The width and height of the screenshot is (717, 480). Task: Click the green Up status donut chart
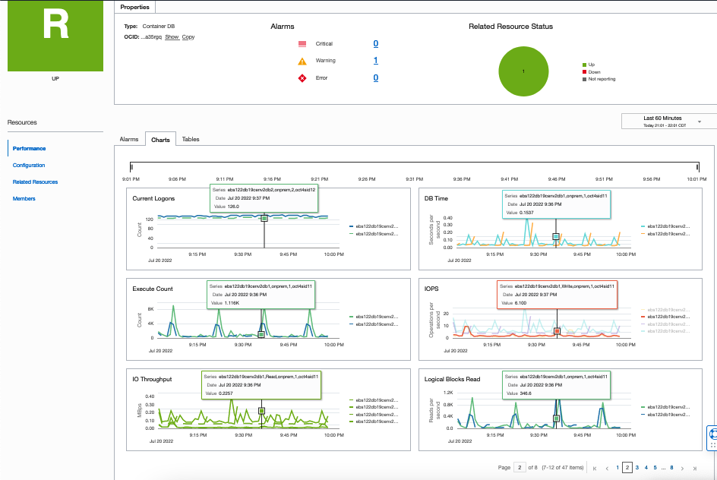(x=523, y=71)
